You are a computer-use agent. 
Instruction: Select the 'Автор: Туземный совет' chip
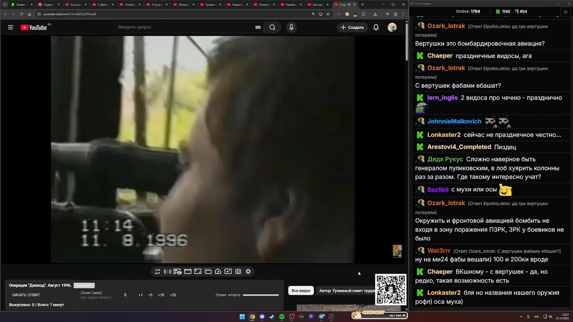[346, 291]
